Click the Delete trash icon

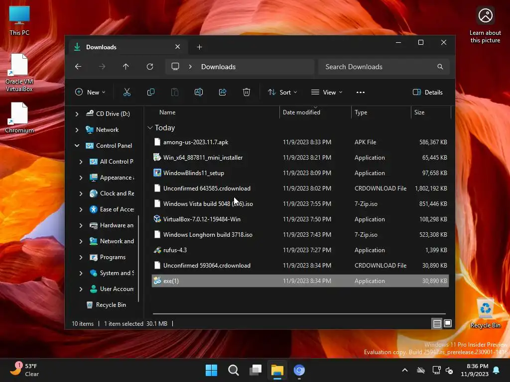247,92
